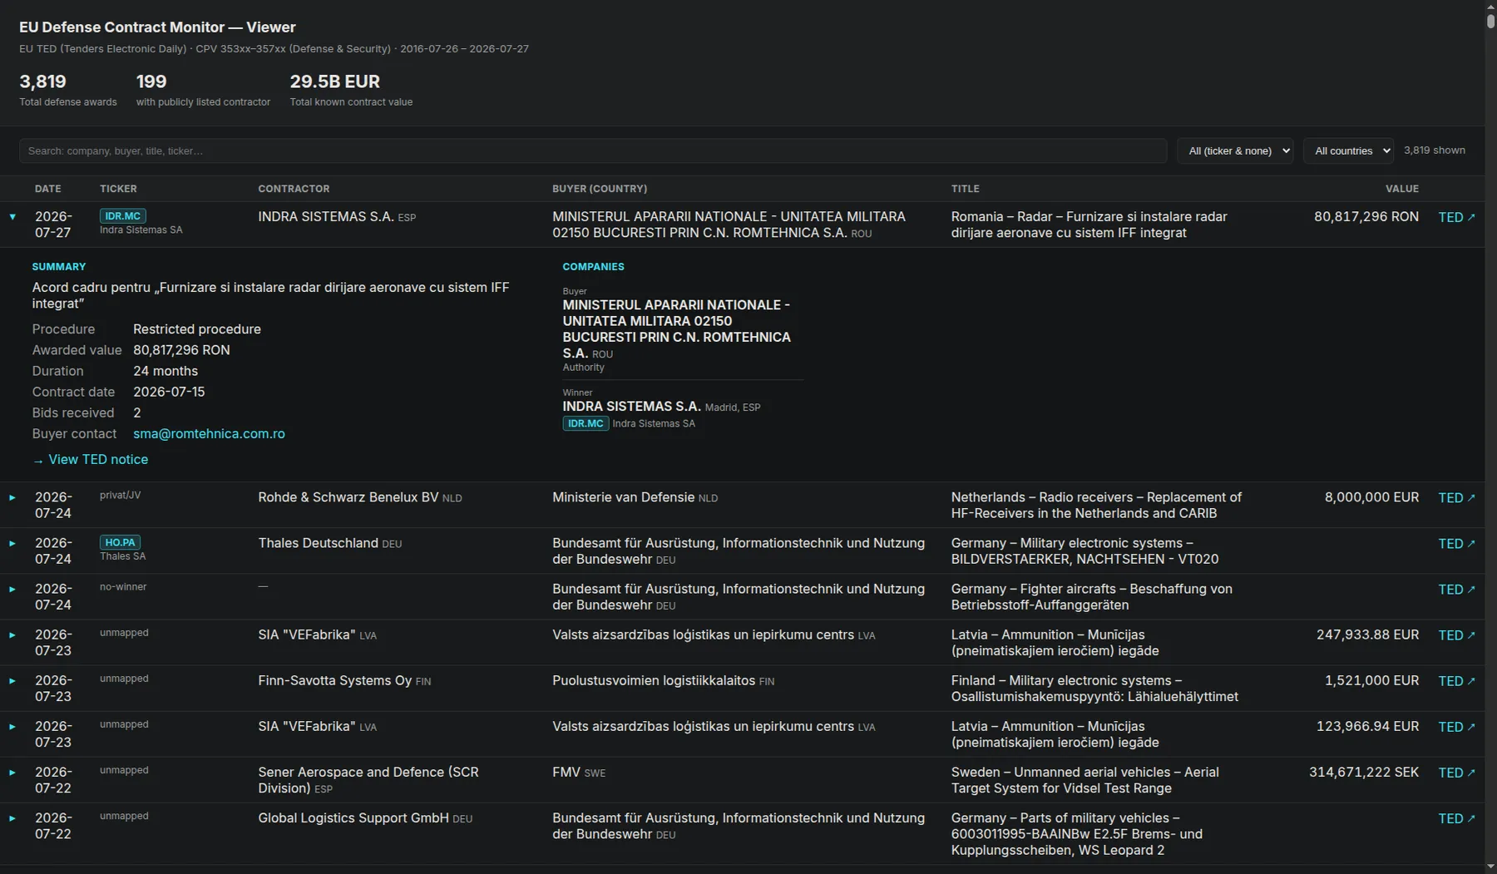Screen dimensions: 1497x874
Task: Click the IDR.MC ticker badge in table row
Action: pyautogui.click(x=123, y=215)
